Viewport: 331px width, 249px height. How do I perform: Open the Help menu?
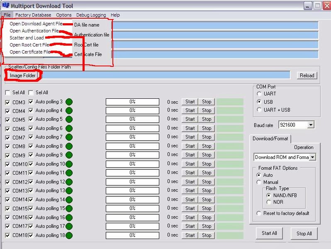115,15
